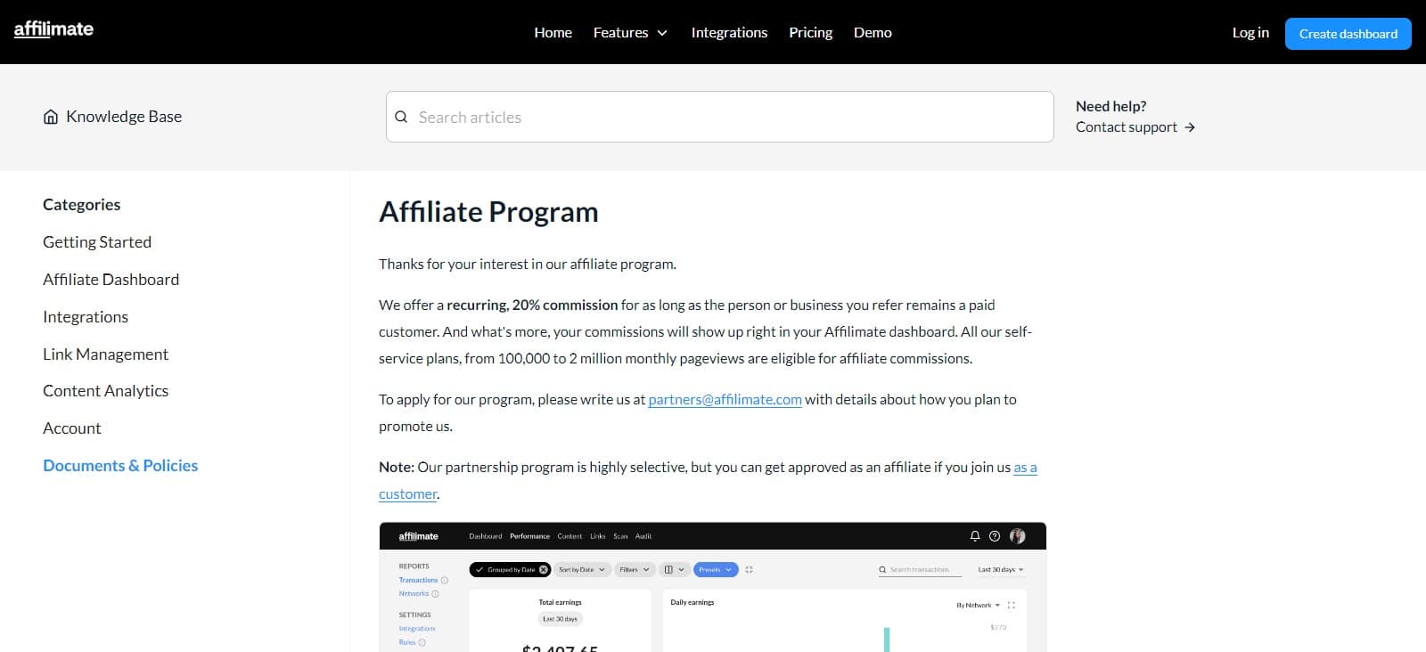Viewport: 1426px width, 652px height.
Task: Click the Create dashboard button
Action: [x=1348, y=34]
